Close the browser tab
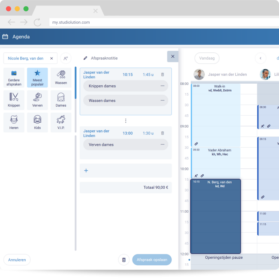279x279 pixels. tap(96, 11)
